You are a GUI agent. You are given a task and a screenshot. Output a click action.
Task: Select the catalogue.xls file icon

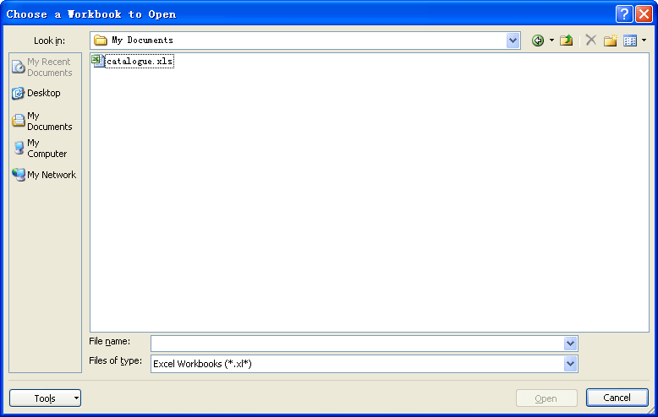point(98,61)
